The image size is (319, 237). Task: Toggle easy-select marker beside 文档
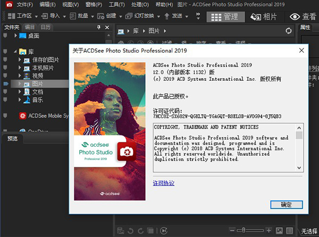click(5, 91)
